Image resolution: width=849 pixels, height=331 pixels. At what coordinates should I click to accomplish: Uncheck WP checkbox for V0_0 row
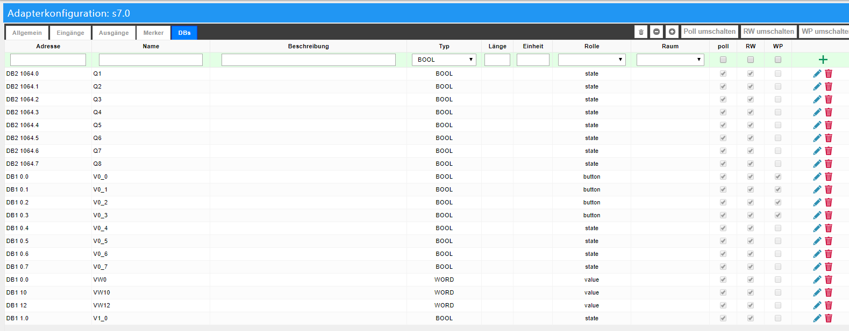coord(778,176)
